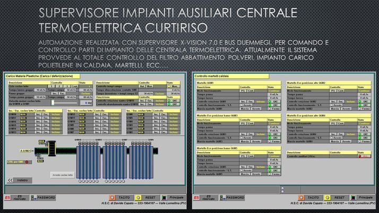The width and height of the screenshot is (379, 213).
Task: Click green OK lamp of Controllo rotazione G6M1
Action: pos(270,102)
